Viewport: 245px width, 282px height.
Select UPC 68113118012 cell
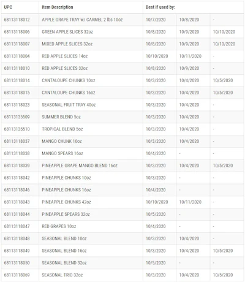(x=20, y=20)
